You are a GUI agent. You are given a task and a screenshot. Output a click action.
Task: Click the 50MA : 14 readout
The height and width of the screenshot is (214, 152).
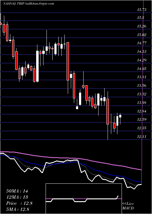click(x=17, y=191)
